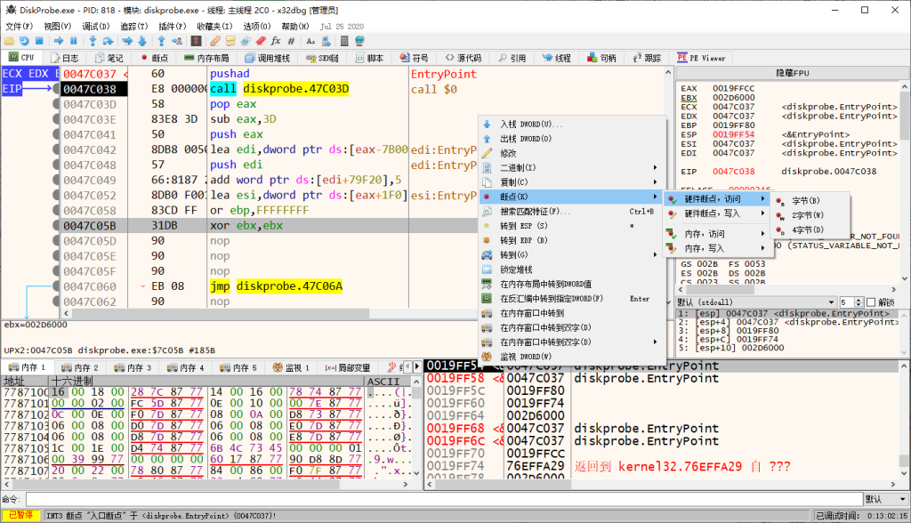Expand the 内存, 访问 submenu
911x523 pixels.
click(718, 234)
